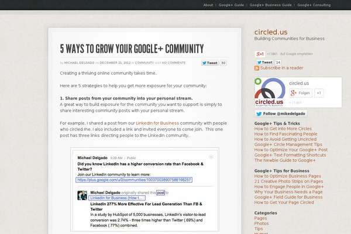Open How to Engage People in Google+

(x=289, y=187)
